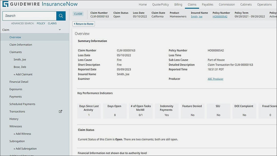Click the CLAIM badge label
The width and height of the screenshot is (277, 156).
point(78,14)
